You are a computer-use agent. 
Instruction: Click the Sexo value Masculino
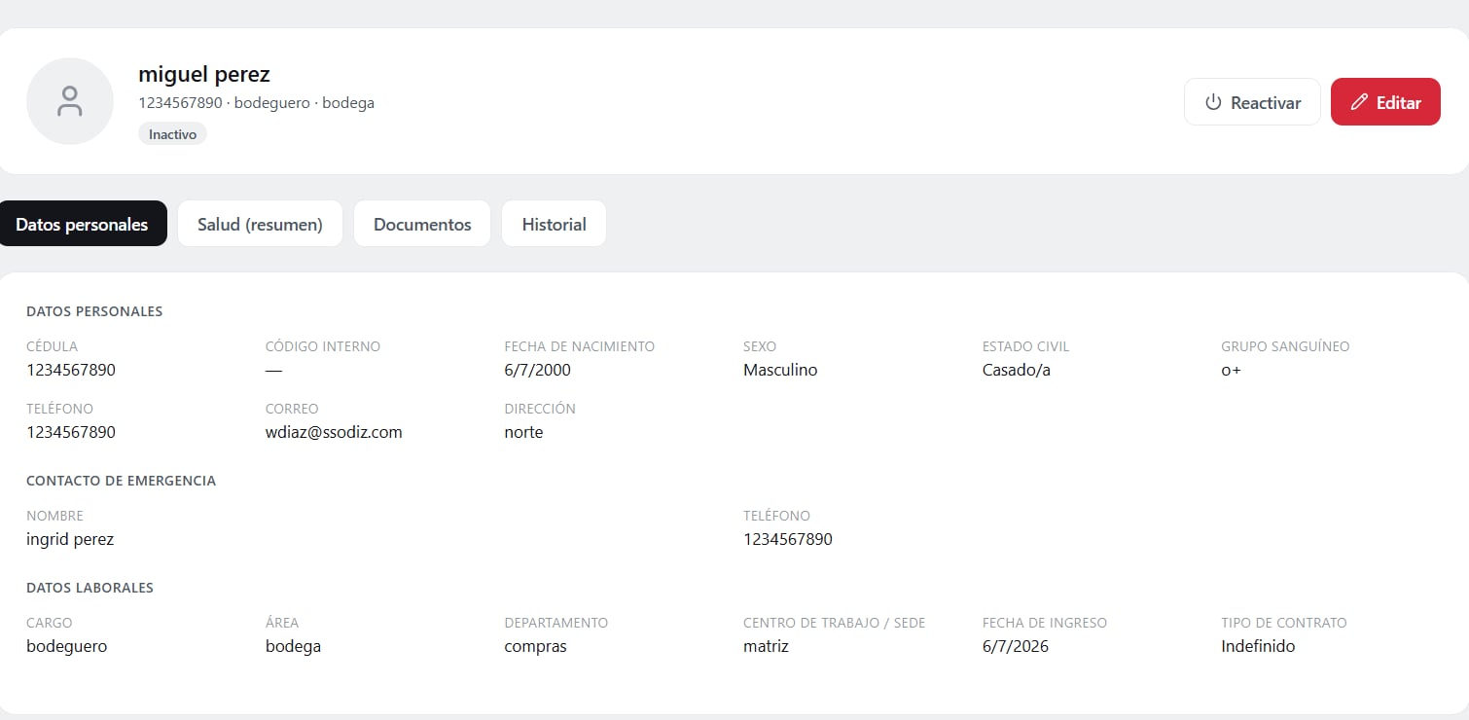[780, 370]
